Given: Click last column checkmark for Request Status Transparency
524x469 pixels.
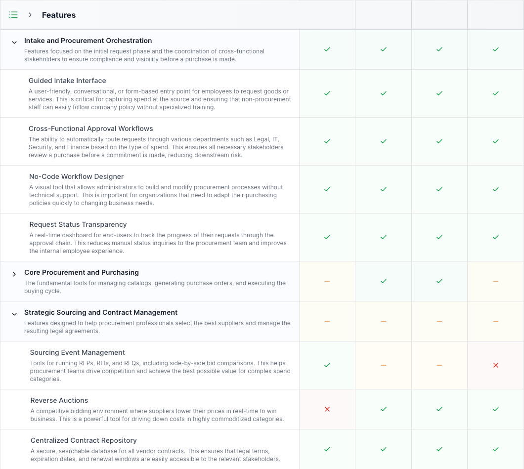Looking at the screenshot, I should pos(496,237).
